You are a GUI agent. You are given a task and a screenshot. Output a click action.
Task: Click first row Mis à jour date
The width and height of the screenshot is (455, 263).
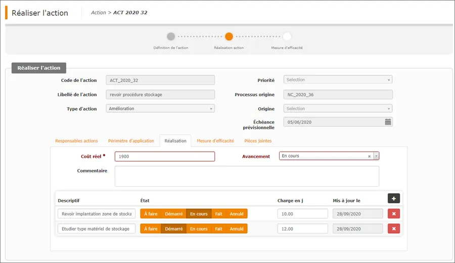pos(358,213)
